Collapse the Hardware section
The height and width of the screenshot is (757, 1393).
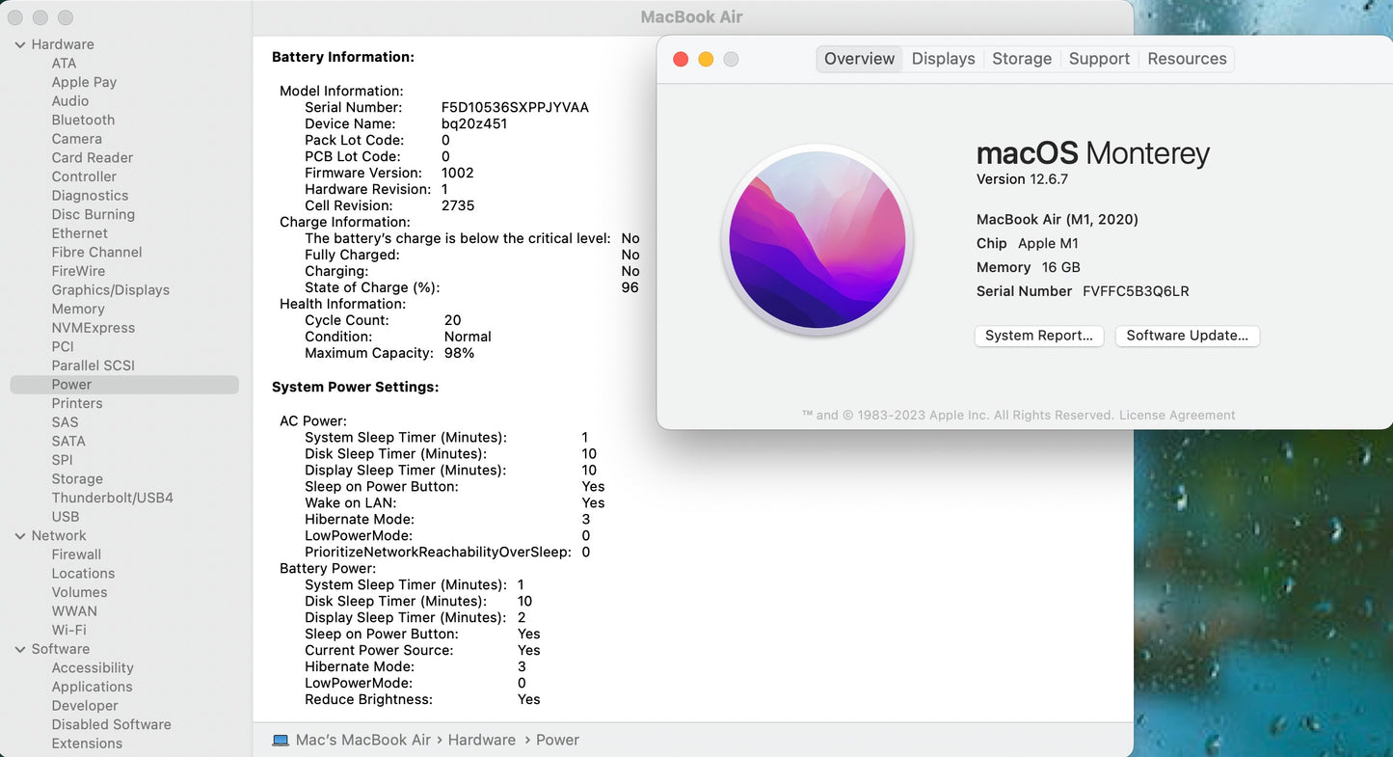pyautogui.click(x=20, y=44)
